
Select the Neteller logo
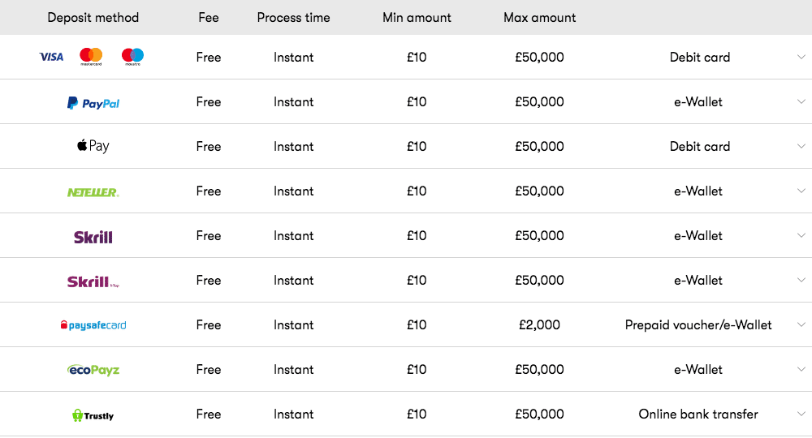click(x=93, y=192)
